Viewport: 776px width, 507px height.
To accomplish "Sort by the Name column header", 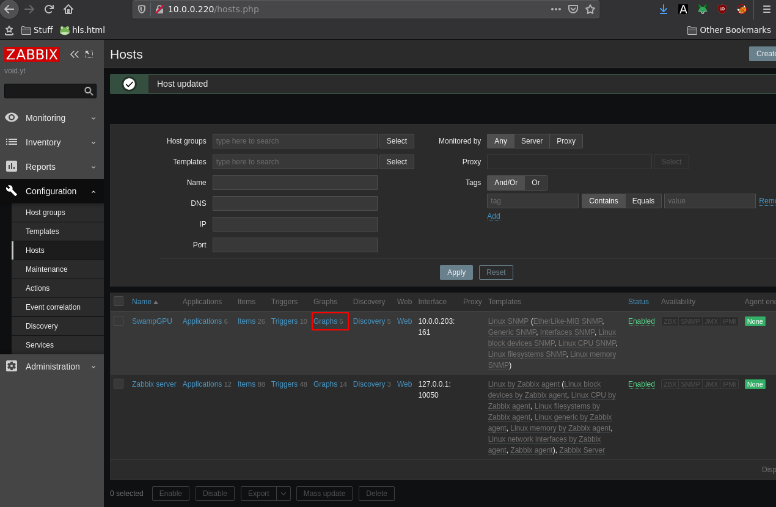I will pos(145,302).
